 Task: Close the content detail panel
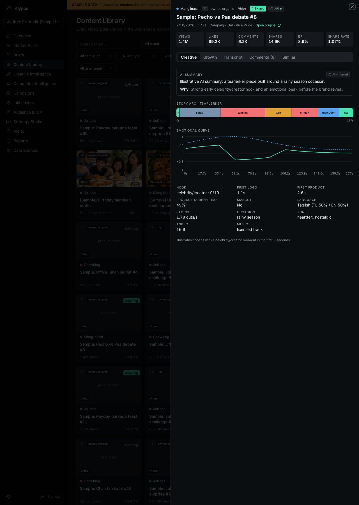click(x=352, y=7)
